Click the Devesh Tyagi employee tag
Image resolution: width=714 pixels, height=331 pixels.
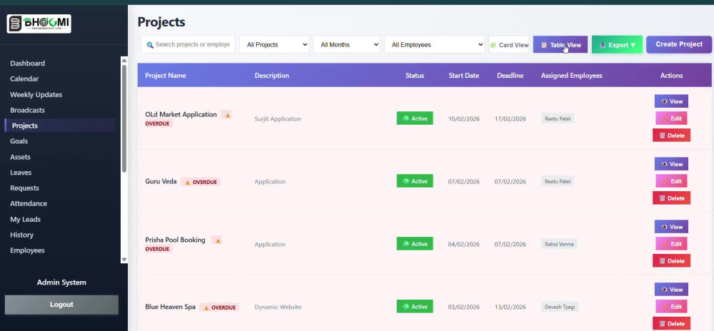point(560,307)
